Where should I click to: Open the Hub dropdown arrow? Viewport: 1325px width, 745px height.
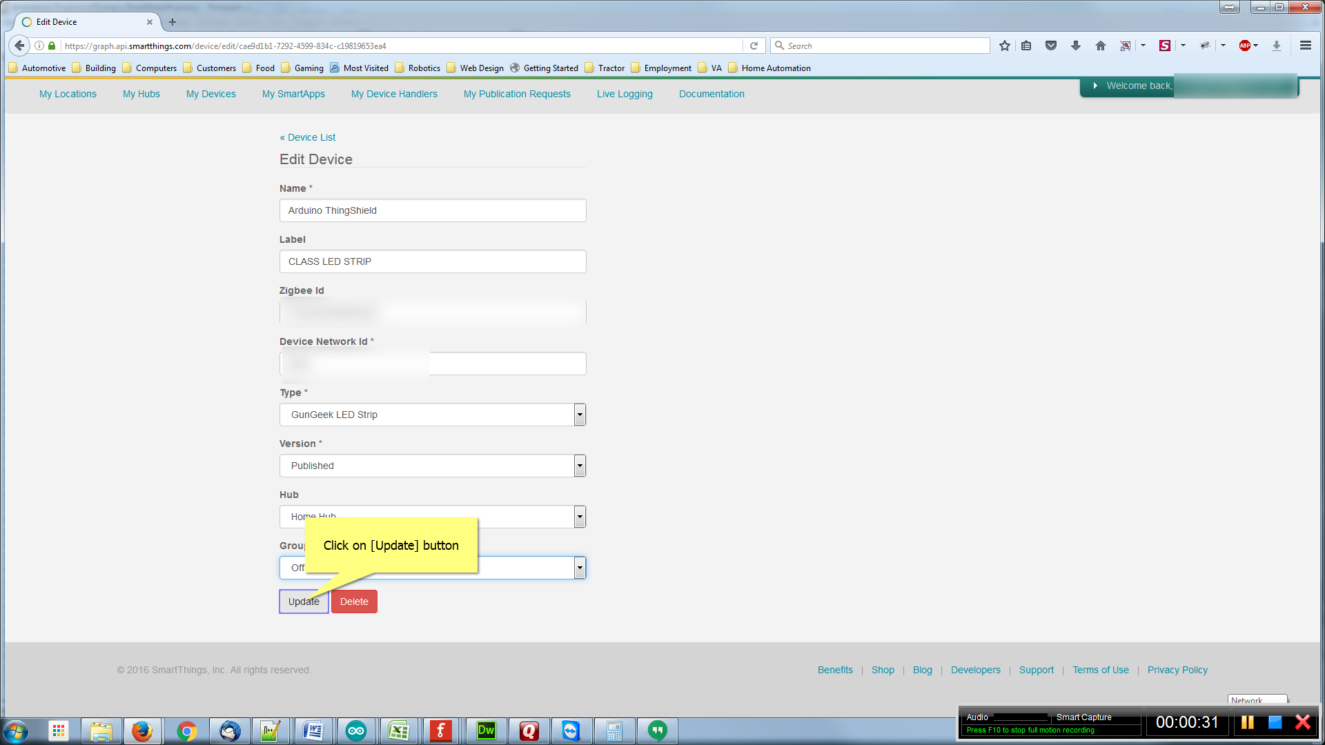pyautogui.click(x=580, y=517)
